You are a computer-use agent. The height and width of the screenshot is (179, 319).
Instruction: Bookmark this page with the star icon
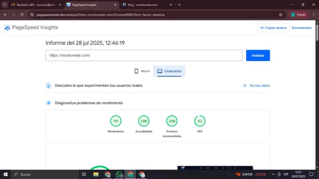coord(281,15)
